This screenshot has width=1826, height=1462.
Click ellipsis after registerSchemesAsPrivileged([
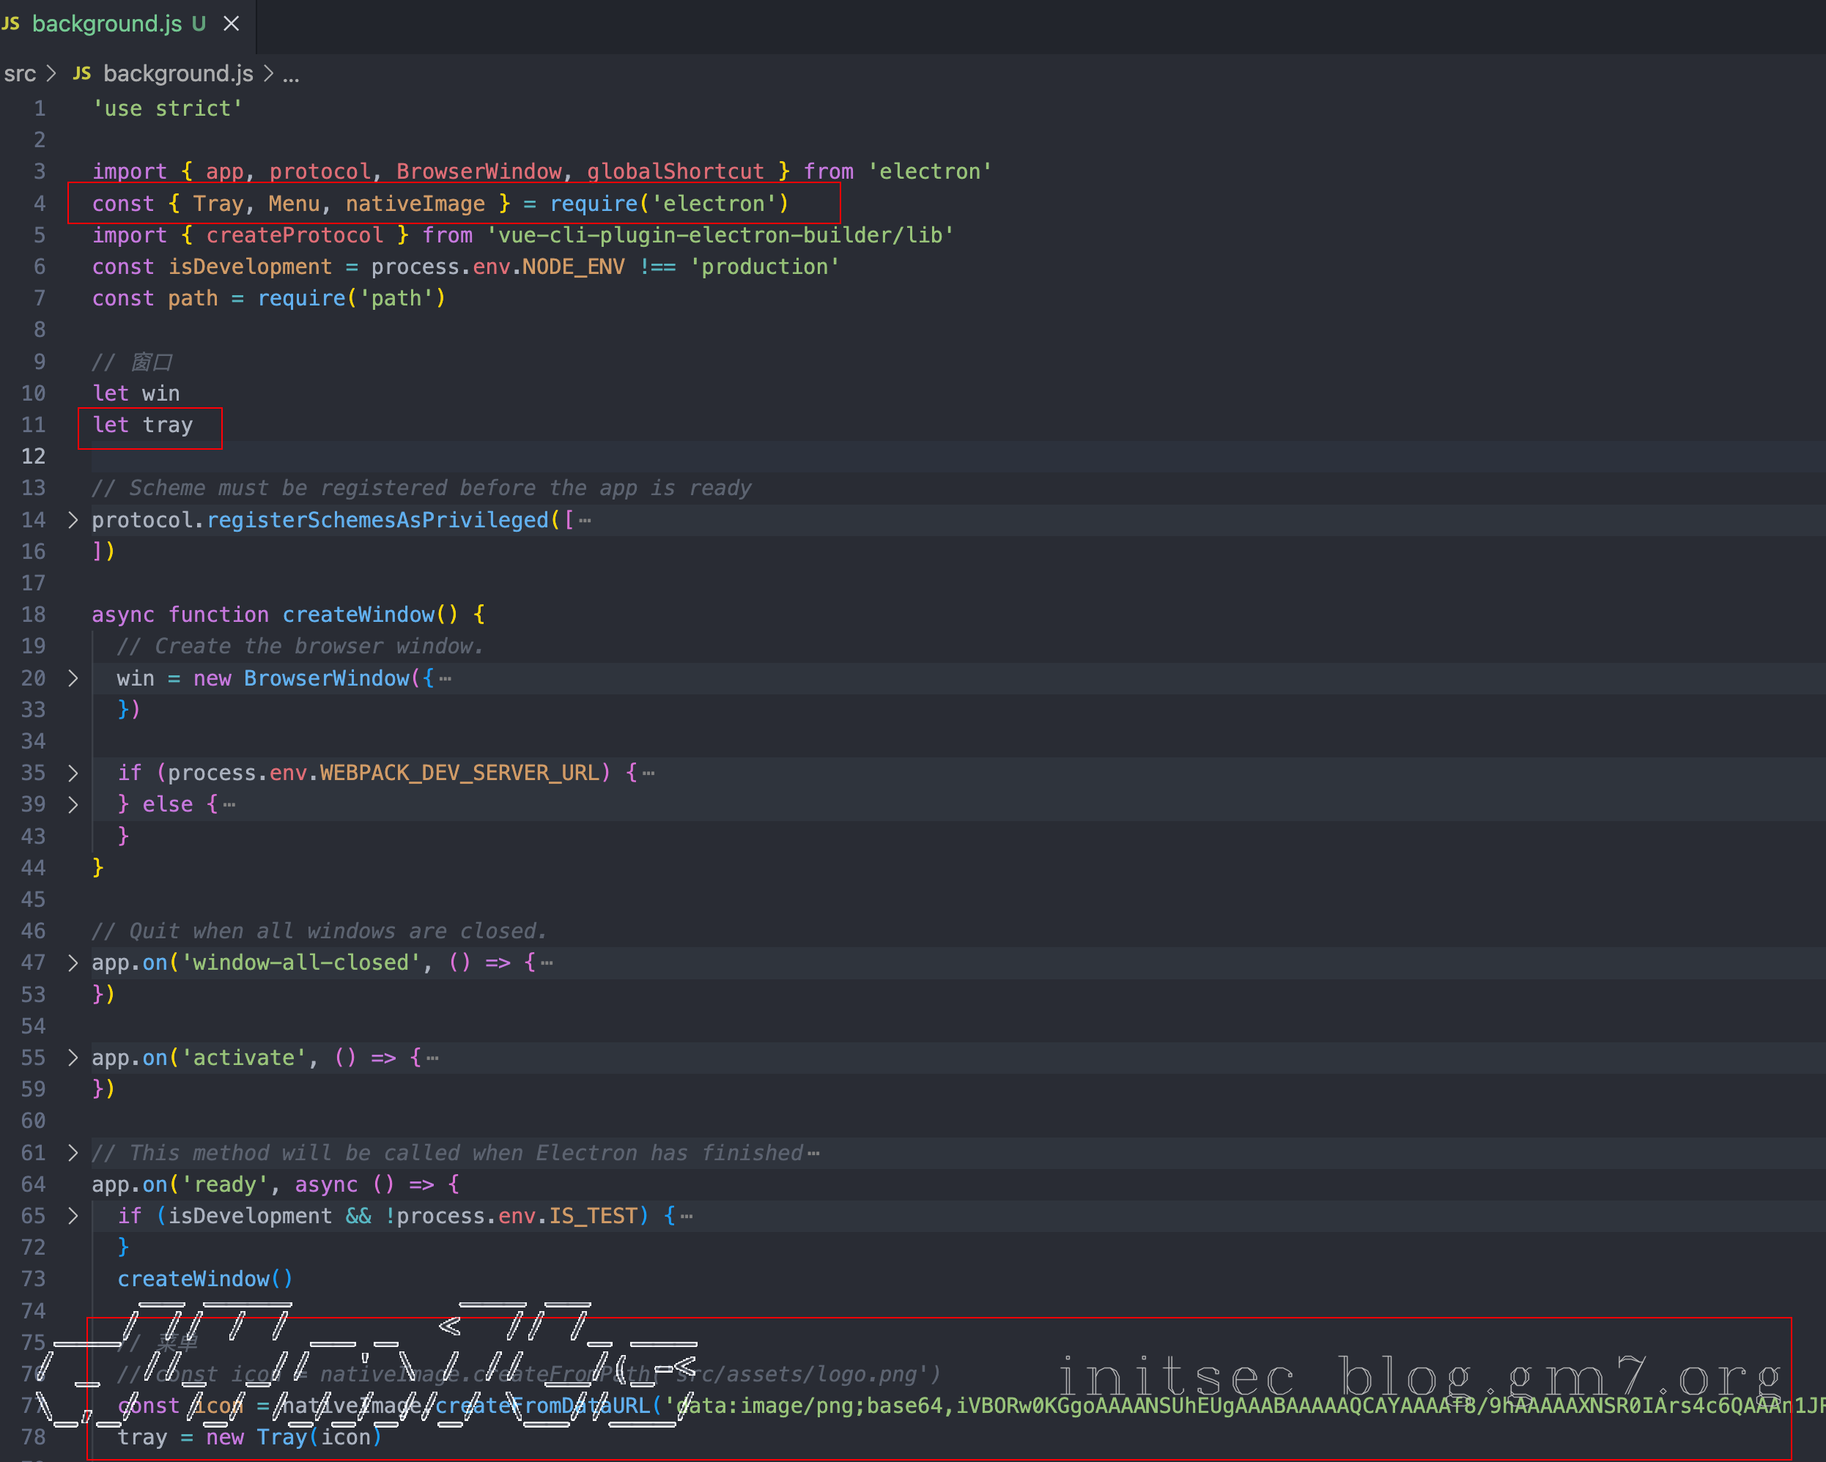pyautogui.click(x=585, y=521)
